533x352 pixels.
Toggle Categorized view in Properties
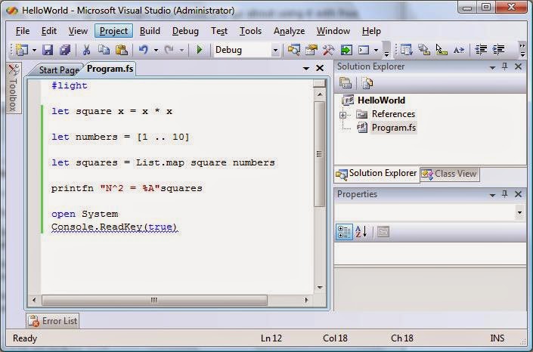344,232
